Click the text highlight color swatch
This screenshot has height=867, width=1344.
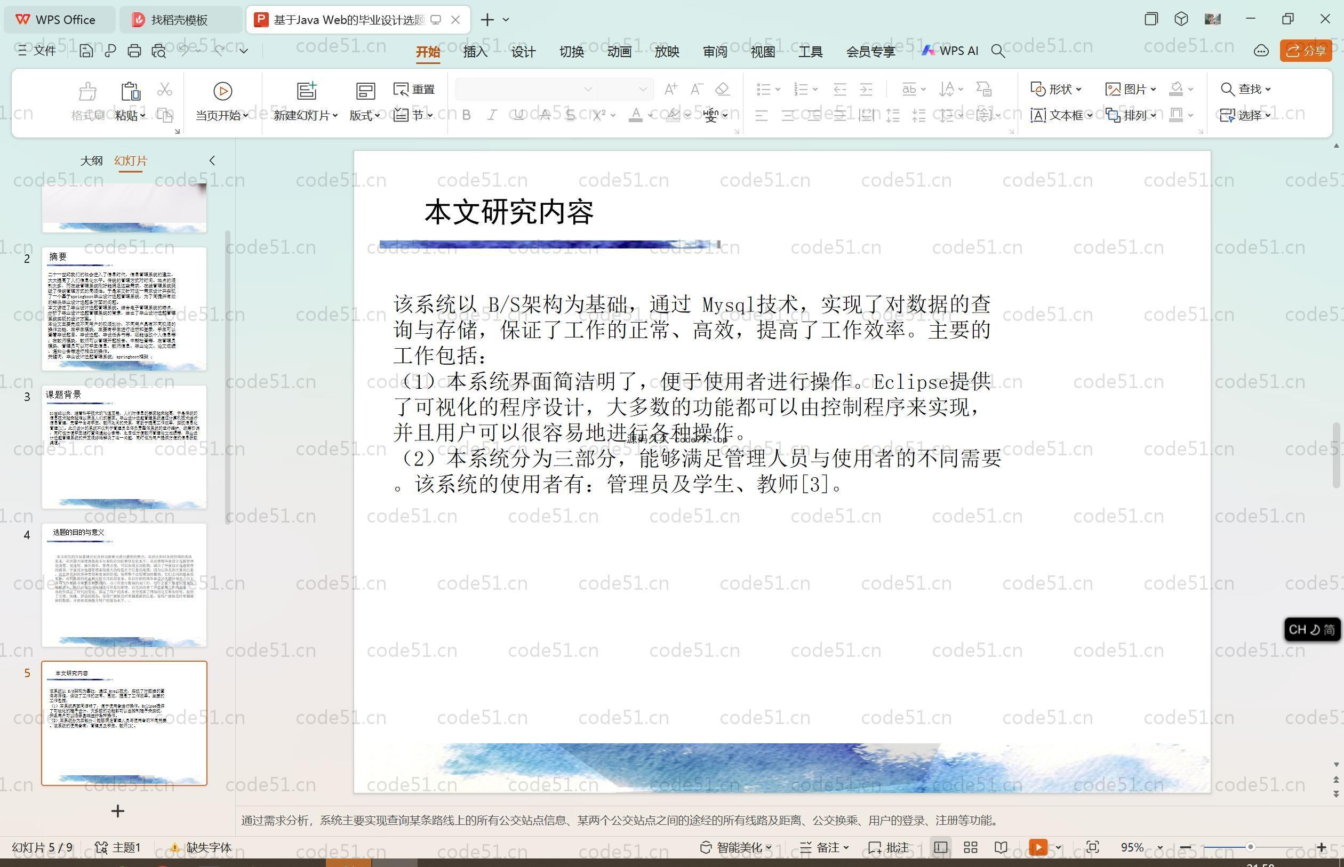(x=673, y=115)
